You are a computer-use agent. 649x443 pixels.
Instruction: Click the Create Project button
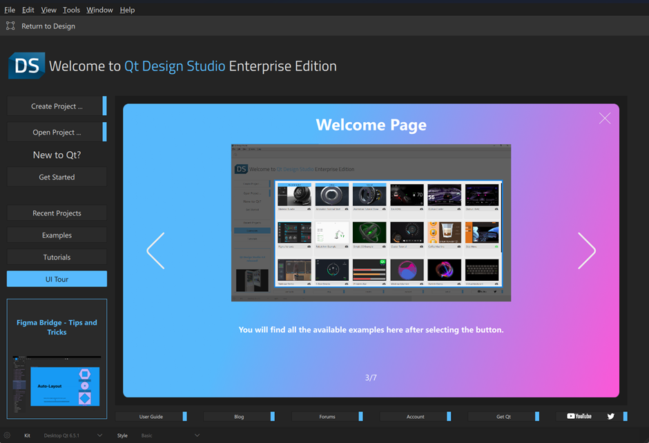tap(57, 106)
